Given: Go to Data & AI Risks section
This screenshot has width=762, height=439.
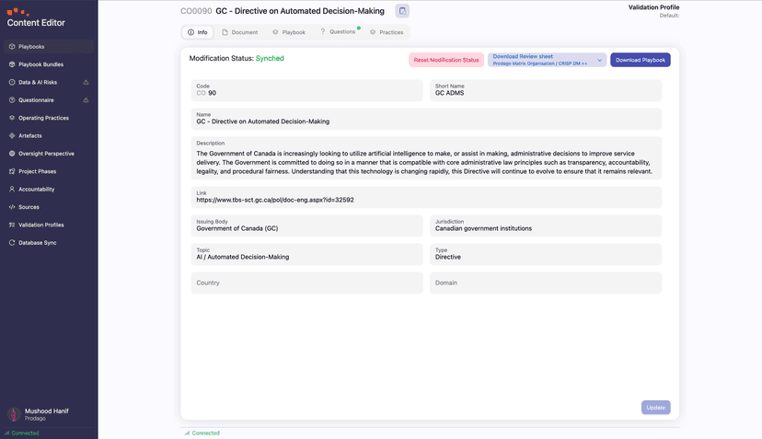Looking at the screenshot, I should [37, 82].
